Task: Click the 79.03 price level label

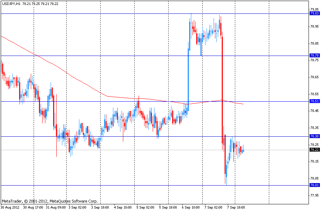Action: 315,13
